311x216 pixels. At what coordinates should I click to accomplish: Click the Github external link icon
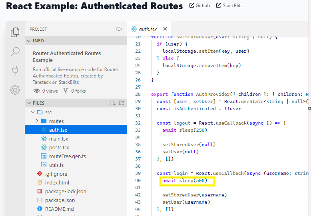(x=191, y=5)
